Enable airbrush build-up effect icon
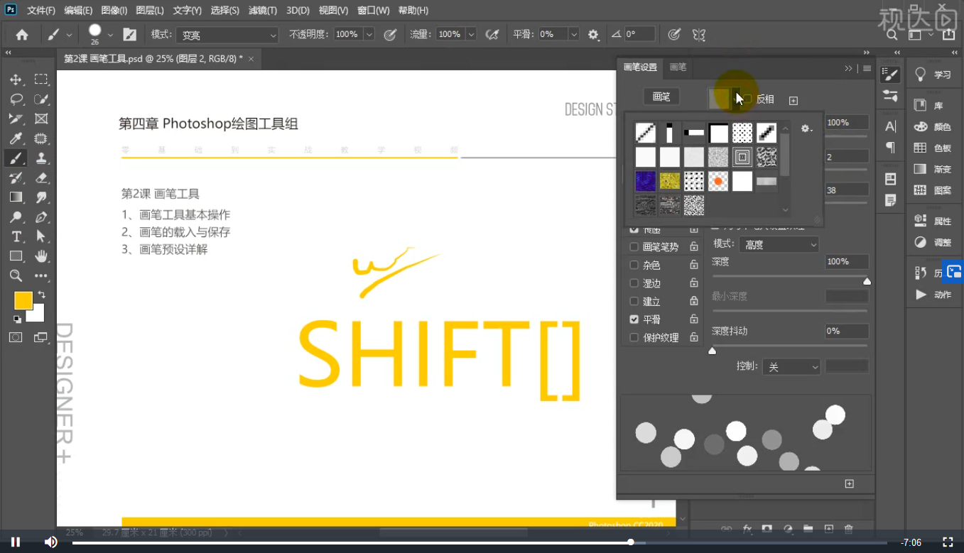964x553 pixels. coord(492,34)
